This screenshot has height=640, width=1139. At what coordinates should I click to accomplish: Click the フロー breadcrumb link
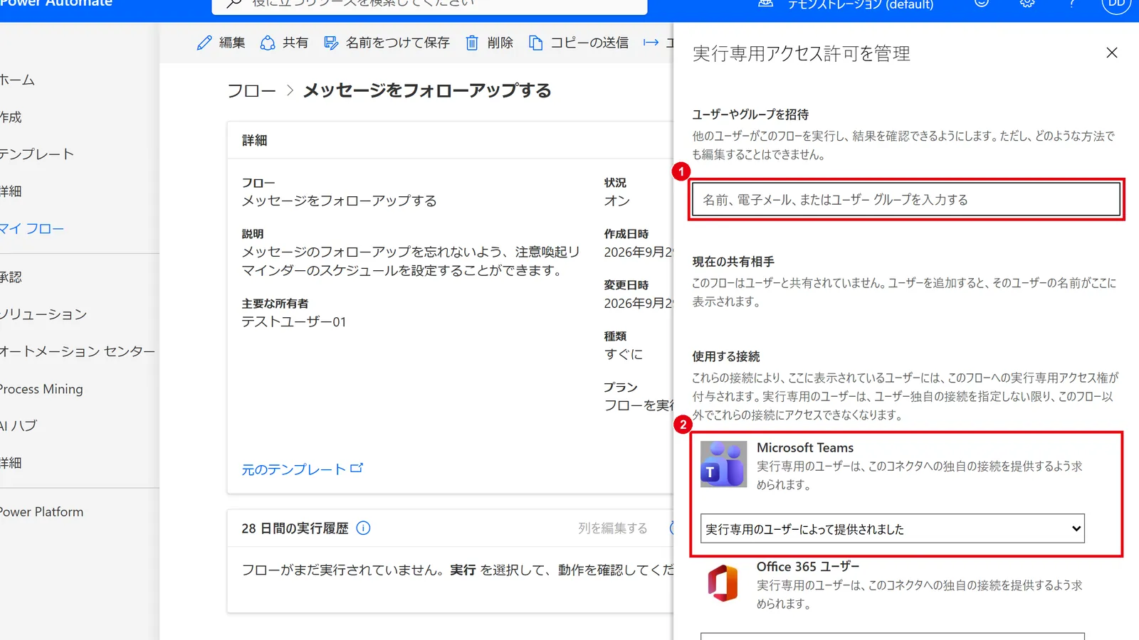(x=251, y=91)
